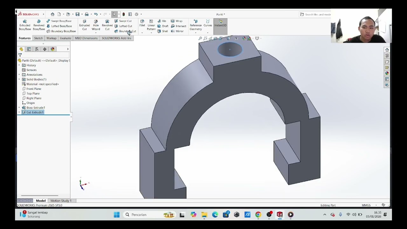The image size is (407, 229).
Task: Open the PropertyManager panel tab icon
Action: click(x=29, y=49)
